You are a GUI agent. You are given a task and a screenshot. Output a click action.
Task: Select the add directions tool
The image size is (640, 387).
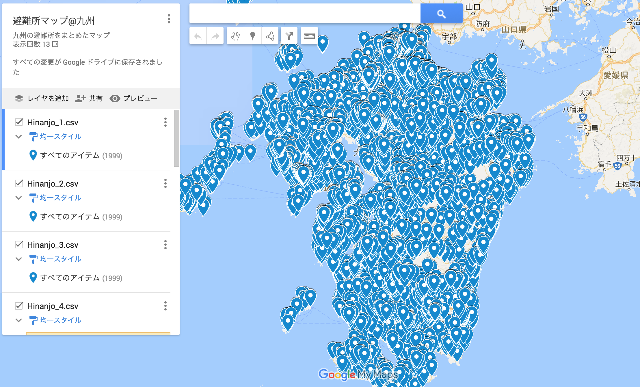click(289, 36)
